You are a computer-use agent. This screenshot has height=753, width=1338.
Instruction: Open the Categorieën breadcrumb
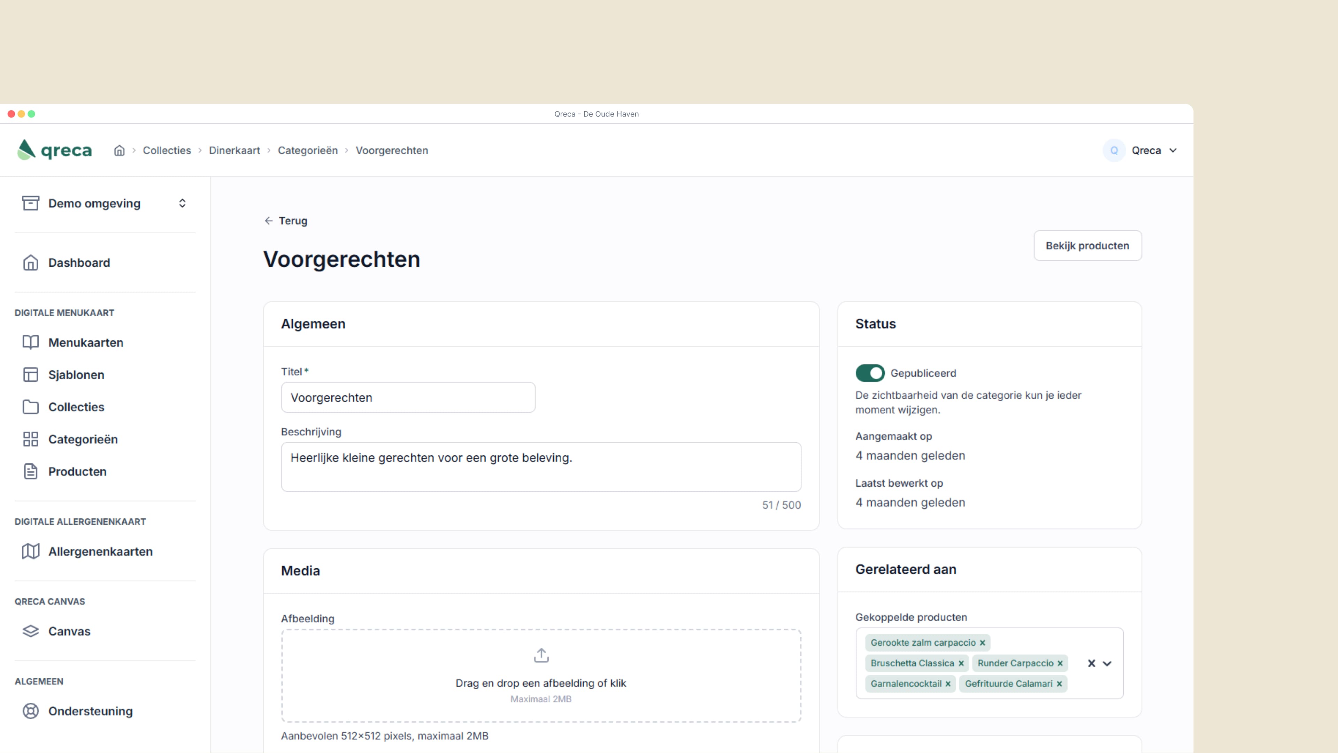click(307, 150)
